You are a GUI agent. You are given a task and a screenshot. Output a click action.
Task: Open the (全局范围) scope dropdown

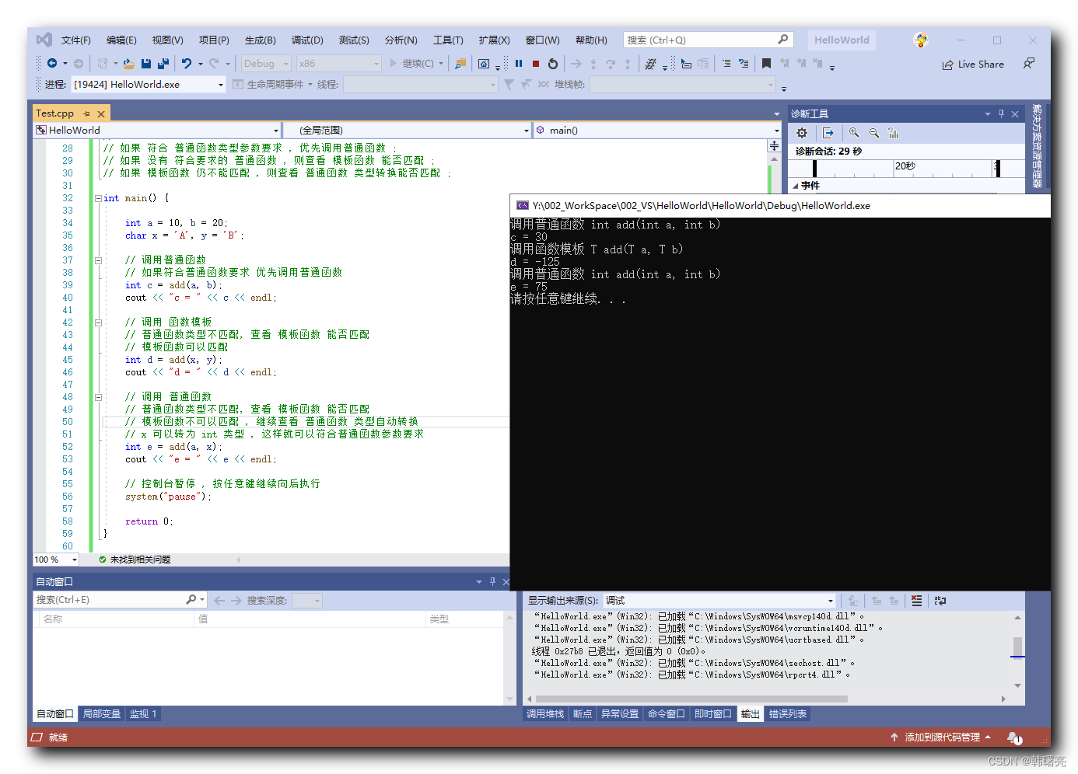click(x=408, y=130)
